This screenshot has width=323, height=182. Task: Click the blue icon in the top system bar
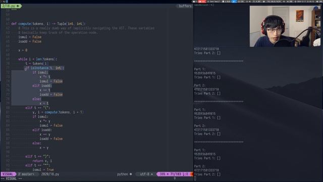(234, 2)
